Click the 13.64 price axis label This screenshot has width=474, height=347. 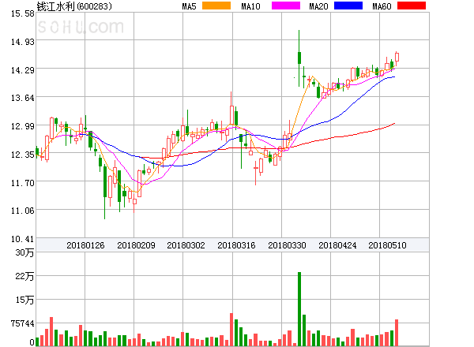click(x=23, y=98)
